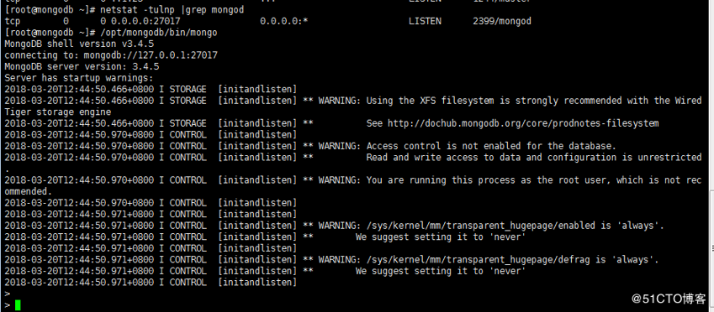Click 'Server has startup warnings:' line
The image size is (714, 312).
click(x=79, y=78)
